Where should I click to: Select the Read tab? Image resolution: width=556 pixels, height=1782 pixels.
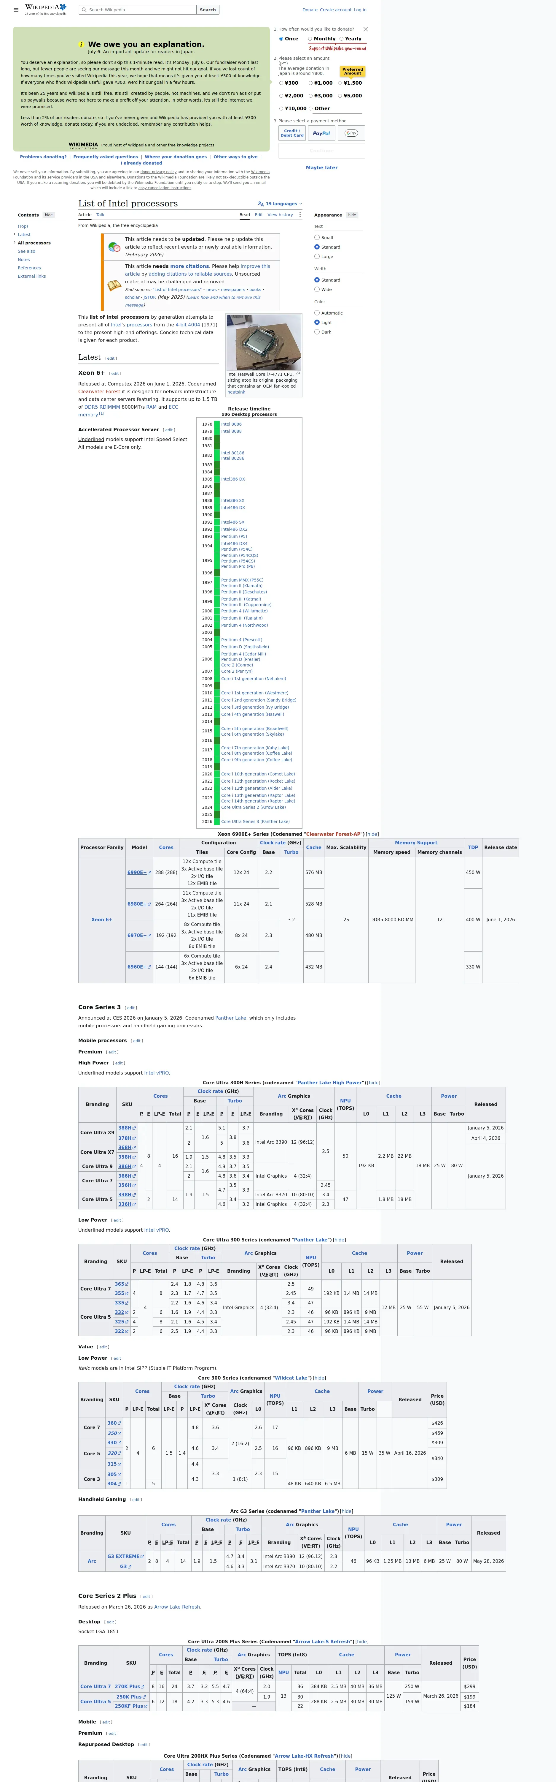(x=245, y=215)
